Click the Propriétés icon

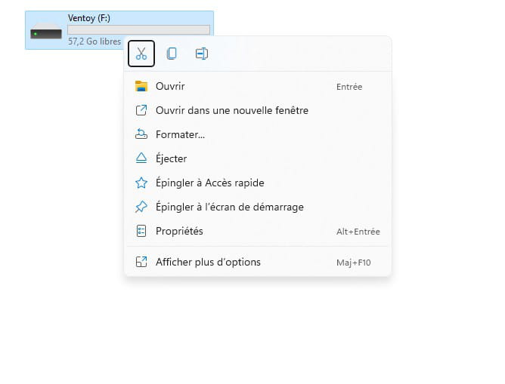click(x=141, y=231)
